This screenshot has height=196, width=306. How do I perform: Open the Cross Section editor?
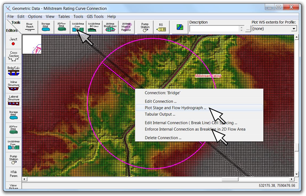pyautogui.click(x=14, y=56)
